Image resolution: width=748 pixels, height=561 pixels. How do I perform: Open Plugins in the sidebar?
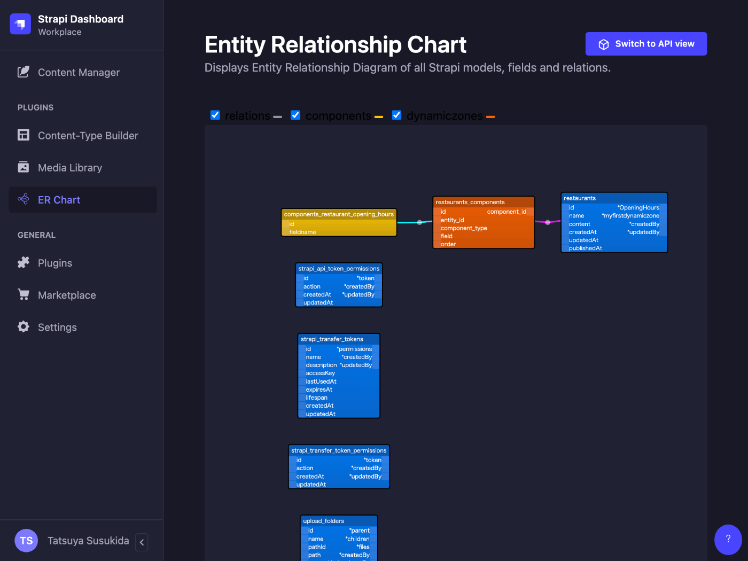(83, 263)
